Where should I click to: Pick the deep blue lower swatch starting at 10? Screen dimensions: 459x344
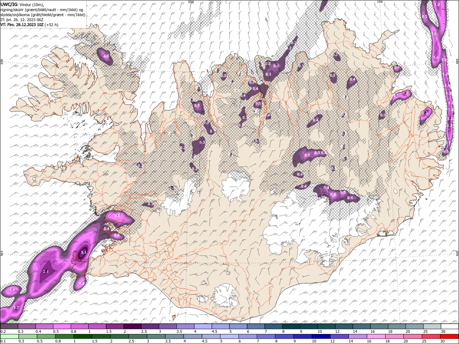(321, 336)
